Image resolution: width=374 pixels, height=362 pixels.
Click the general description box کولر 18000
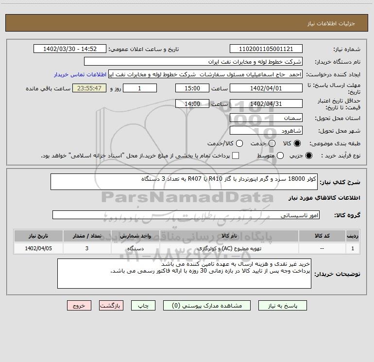coord(184,182)
